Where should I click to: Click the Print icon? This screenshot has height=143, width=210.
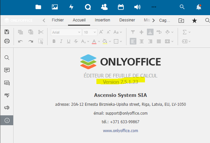click(7, 41)
